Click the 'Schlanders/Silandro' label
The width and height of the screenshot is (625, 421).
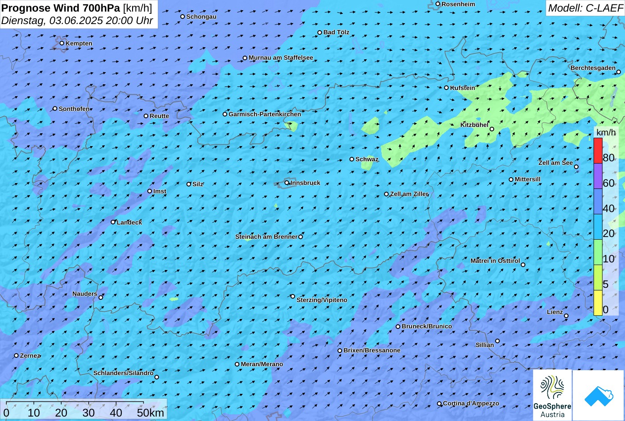[x=123, y=373]
